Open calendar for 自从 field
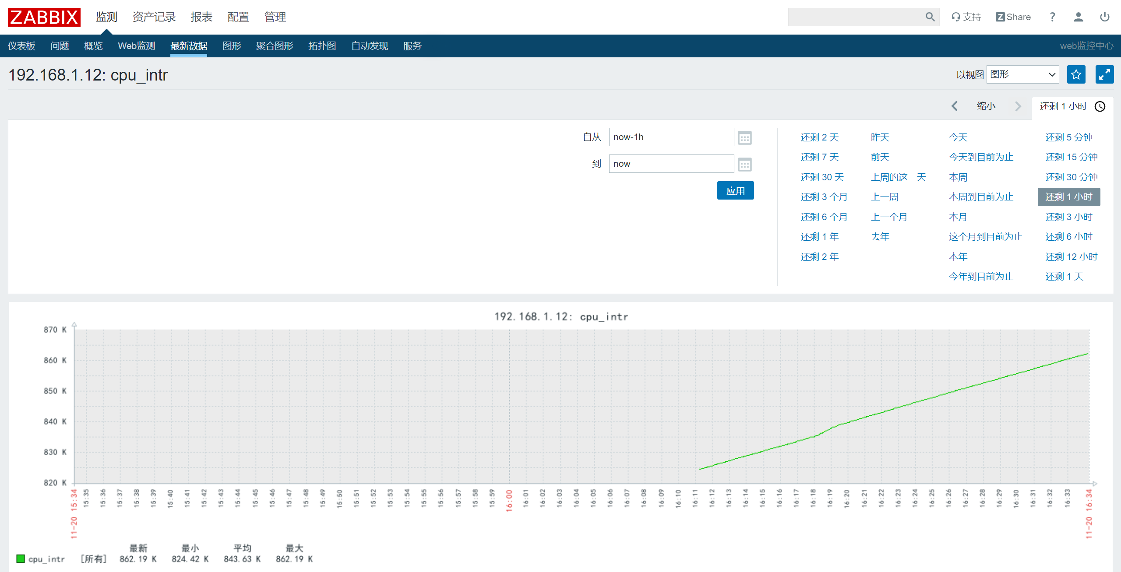The image size is (1121, 572). click(745, 138)
